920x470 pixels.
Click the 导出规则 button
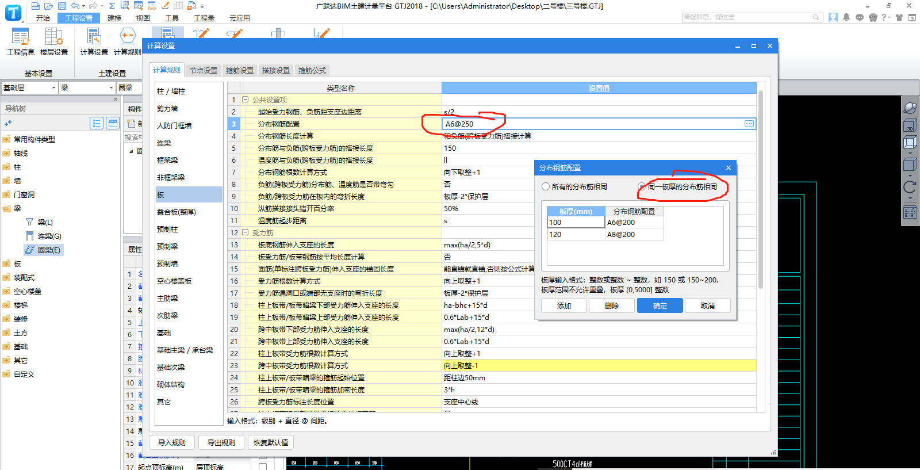click(x=221, y=442)
